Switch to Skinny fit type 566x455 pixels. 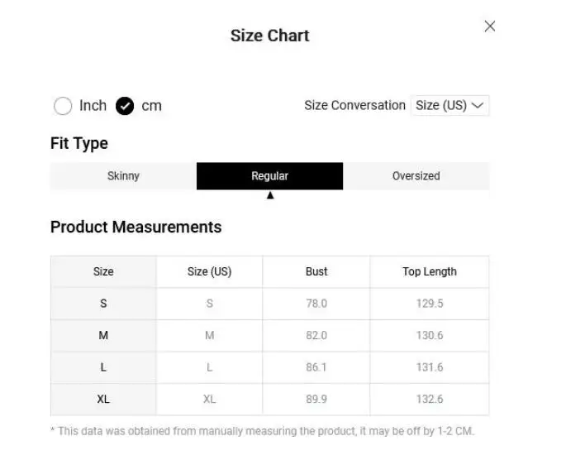click(123, 176)
